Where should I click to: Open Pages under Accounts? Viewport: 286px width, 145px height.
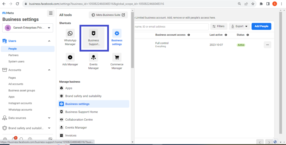coord(12,78)
